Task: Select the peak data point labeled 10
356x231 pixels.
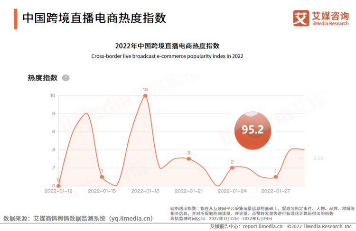Action: 145,96
